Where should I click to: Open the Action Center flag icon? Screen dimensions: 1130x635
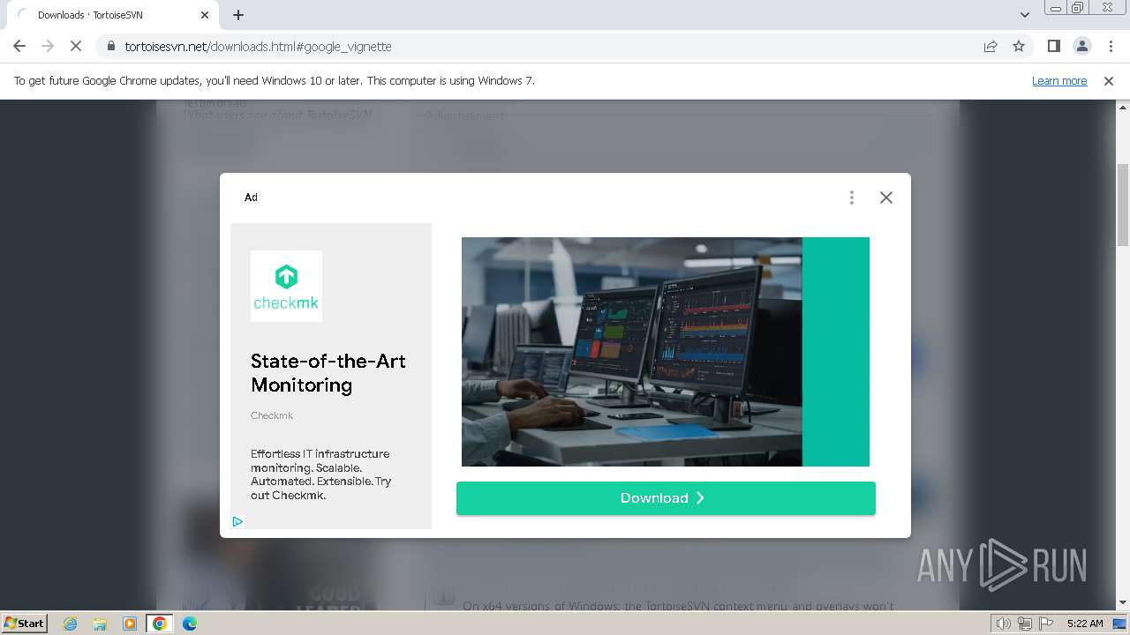1046,624
